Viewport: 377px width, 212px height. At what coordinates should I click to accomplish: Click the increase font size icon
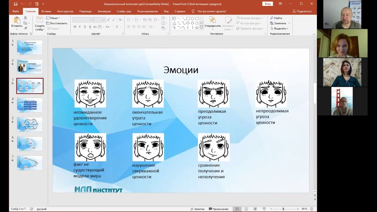[109, 20]
